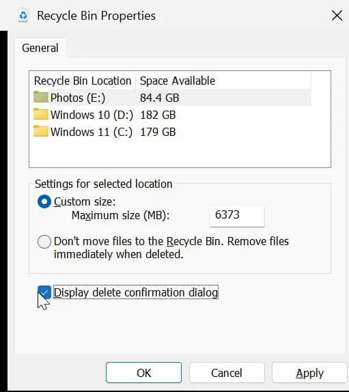Image resolution: width=349 pixels, height=392 pixels.
Task: Click the Recycle Bin Properties title text
Action: click(x=96, y=16)
